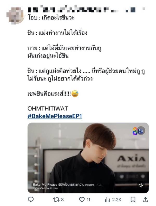
Task: Like the tweet with heart icon
Action: (x=82, y=199)
